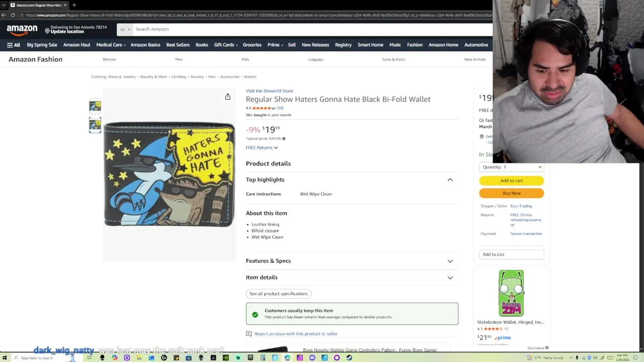The image size is (644, 362).
Task: Open Discord from the taskbar
Action: point(312,357)
